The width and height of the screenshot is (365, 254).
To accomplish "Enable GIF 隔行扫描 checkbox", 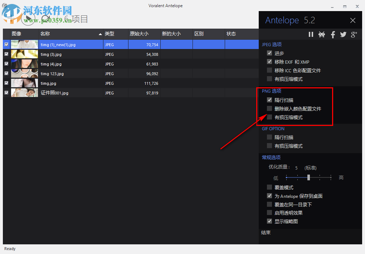I will click(269, 137).
